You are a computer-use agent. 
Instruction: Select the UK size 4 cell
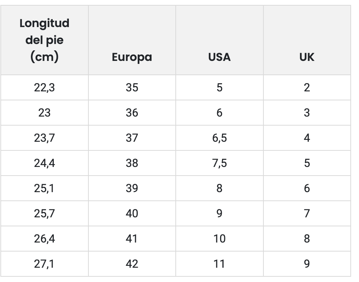[307, 138]
